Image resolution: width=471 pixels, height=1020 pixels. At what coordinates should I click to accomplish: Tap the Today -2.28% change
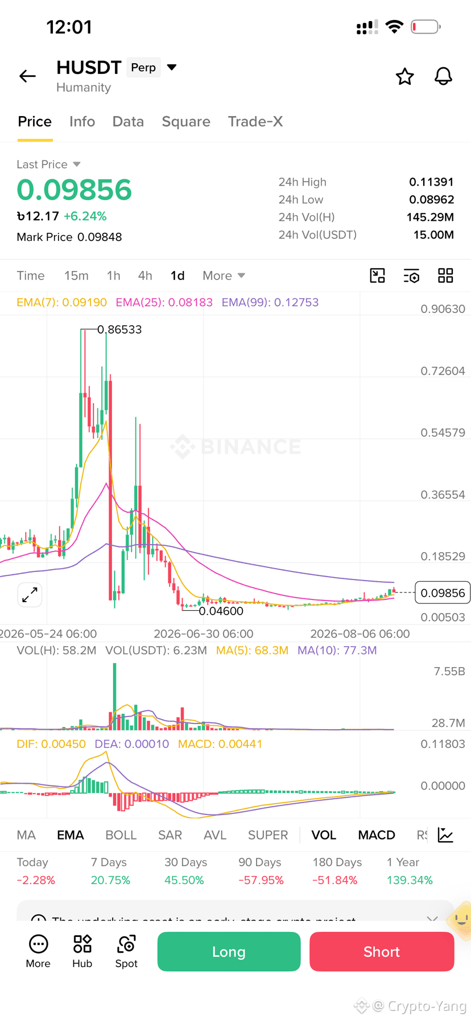36,871
